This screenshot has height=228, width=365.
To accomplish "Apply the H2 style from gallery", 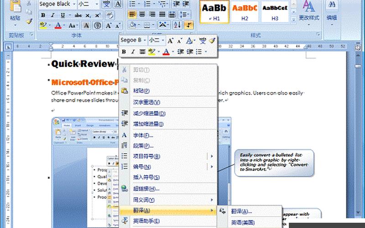I will 245,12.
